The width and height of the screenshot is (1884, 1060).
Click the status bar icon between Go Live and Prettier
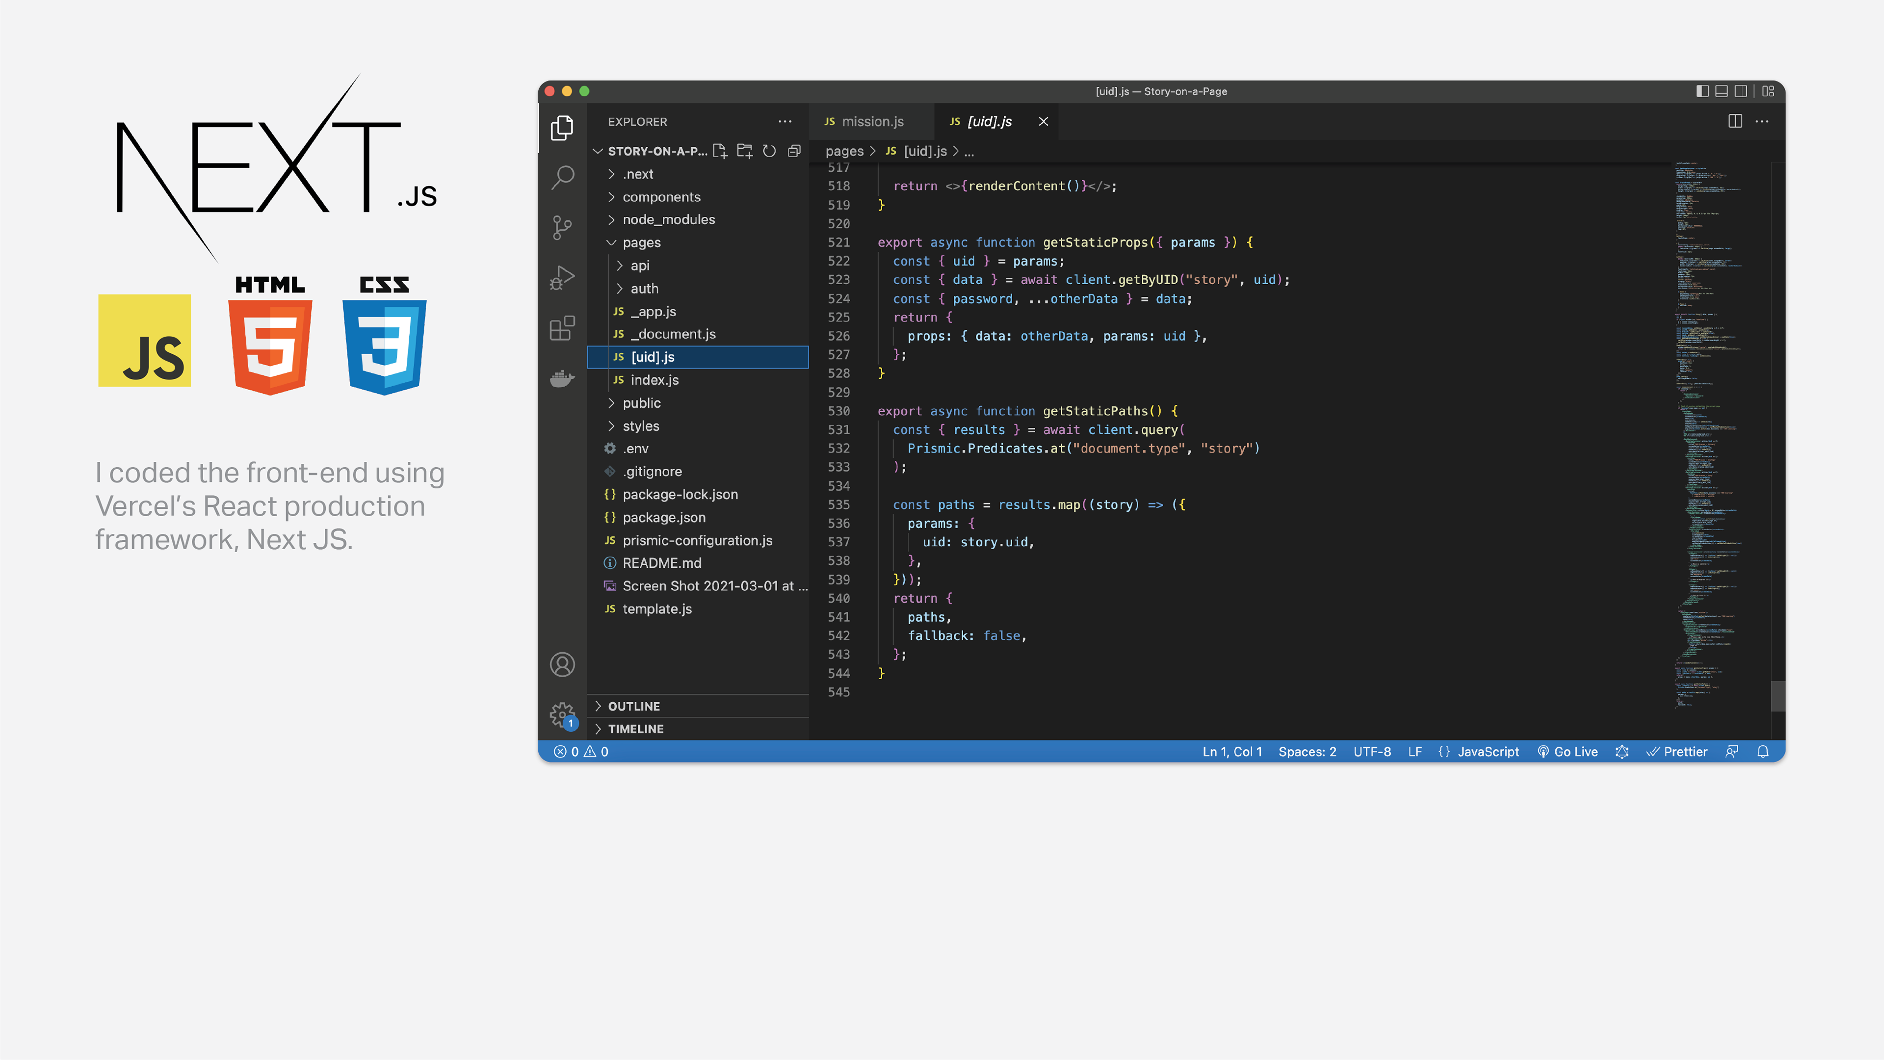[1622, 751]
